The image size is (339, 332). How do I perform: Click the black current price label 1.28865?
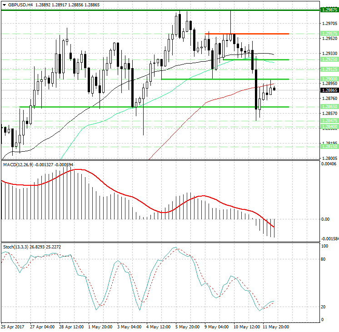point(329,90)
